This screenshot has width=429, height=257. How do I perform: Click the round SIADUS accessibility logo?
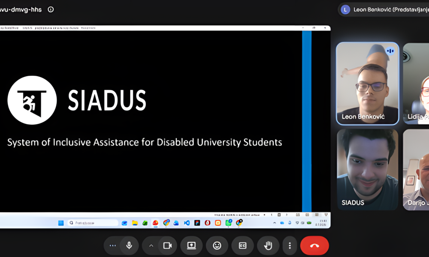(32, 100)
